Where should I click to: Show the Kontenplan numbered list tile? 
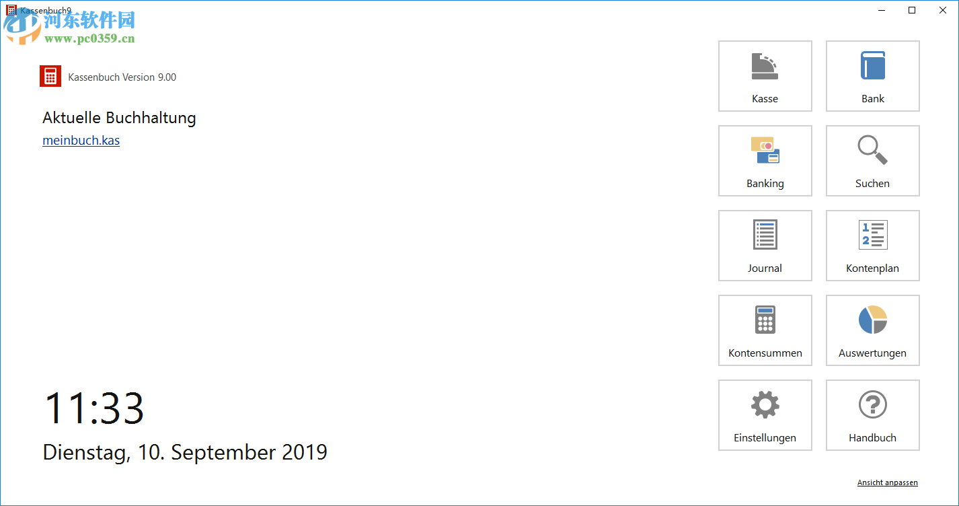[x=872, y=246]
